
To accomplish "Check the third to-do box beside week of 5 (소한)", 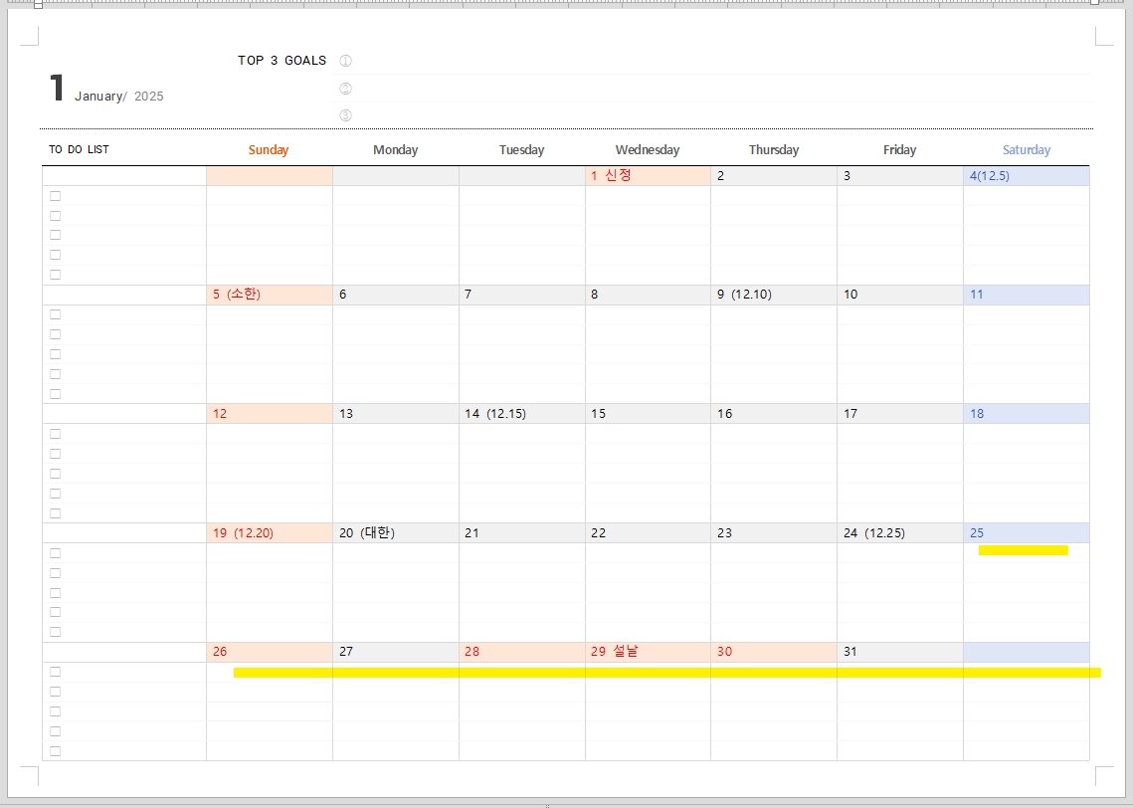I will point(55,354).
